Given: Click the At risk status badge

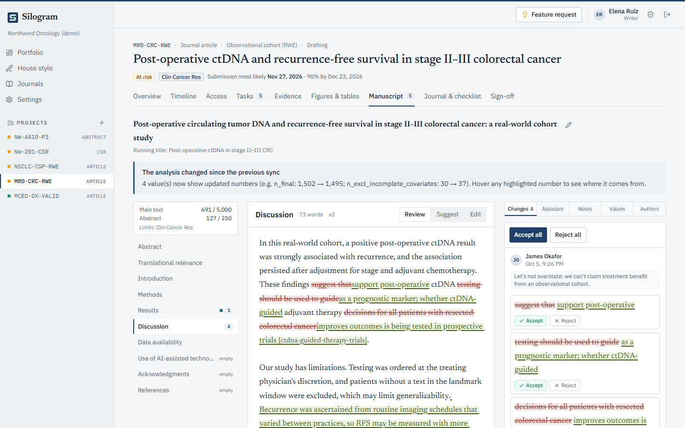Looking at the screenshot, I should click(144, 77).
